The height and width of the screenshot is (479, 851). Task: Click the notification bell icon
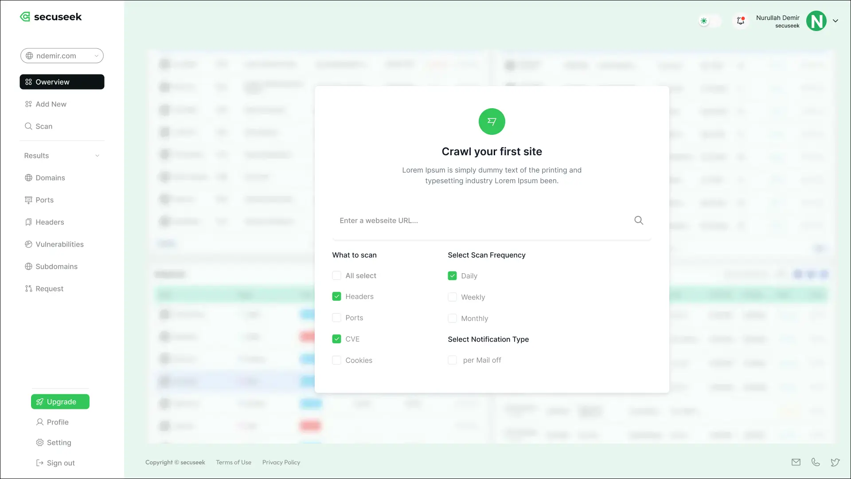740,21
